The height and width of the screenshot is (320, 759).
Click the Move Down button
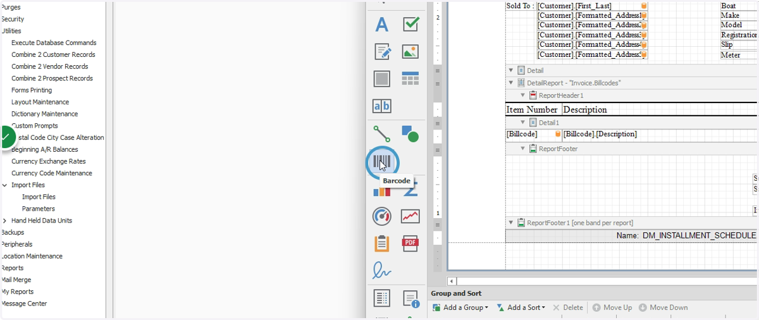[663, 307]
